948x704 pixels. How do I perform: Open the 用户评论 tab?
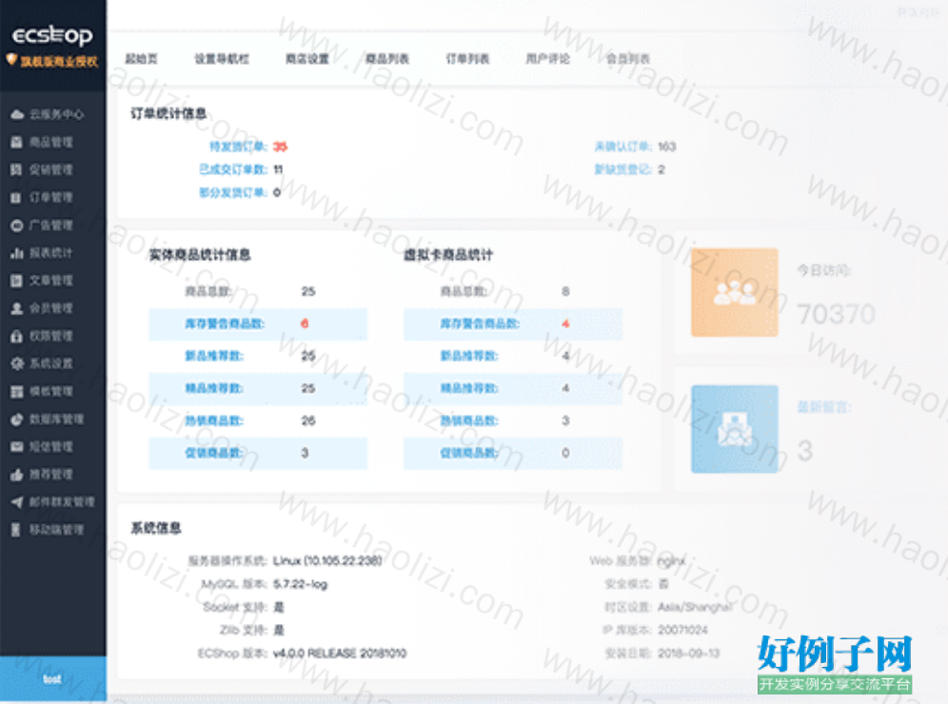coord(547,59)
